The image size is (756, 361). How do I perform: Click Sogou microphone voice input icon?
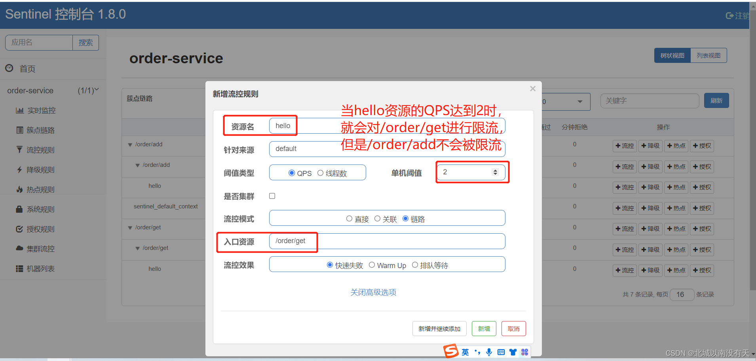pos(489,352)
